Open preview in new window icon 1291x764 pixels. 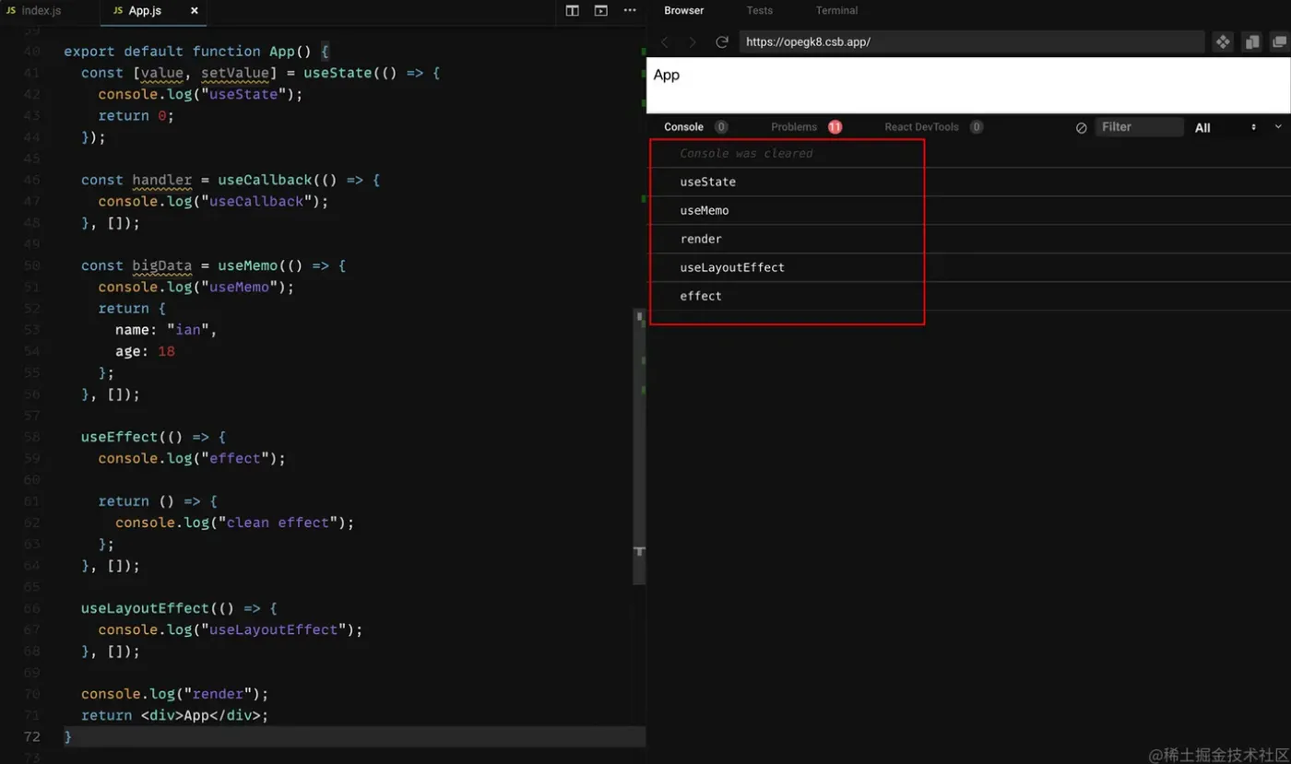tap(1279, 42)
